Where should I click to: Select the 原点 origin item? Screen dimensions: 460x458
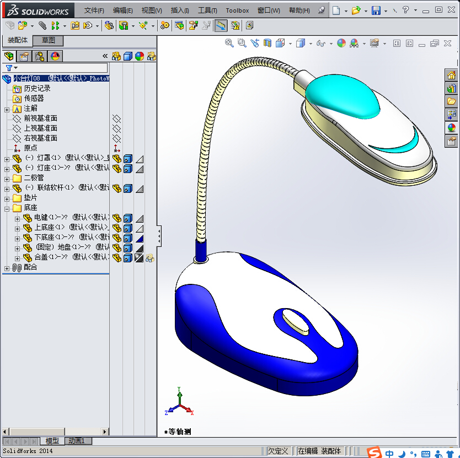point(30,148)
